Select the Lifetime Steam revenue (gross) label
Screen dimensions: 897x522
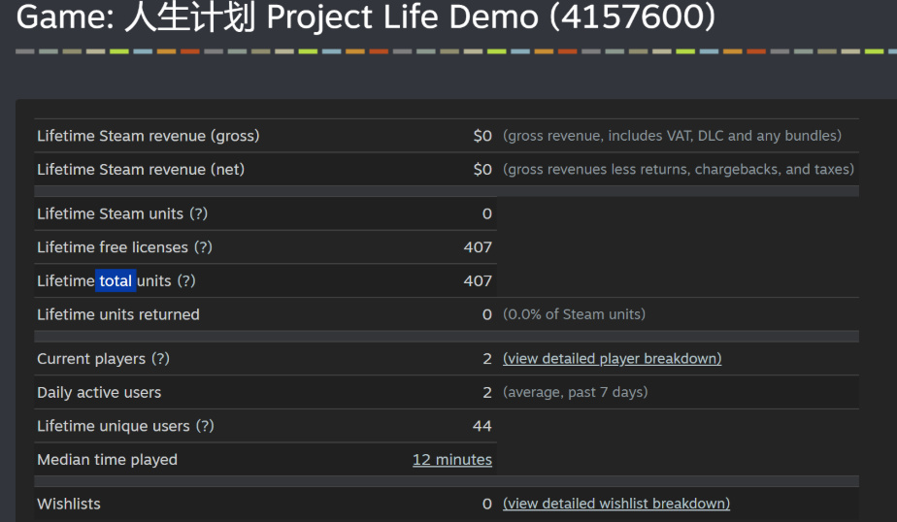click(148, 136)
